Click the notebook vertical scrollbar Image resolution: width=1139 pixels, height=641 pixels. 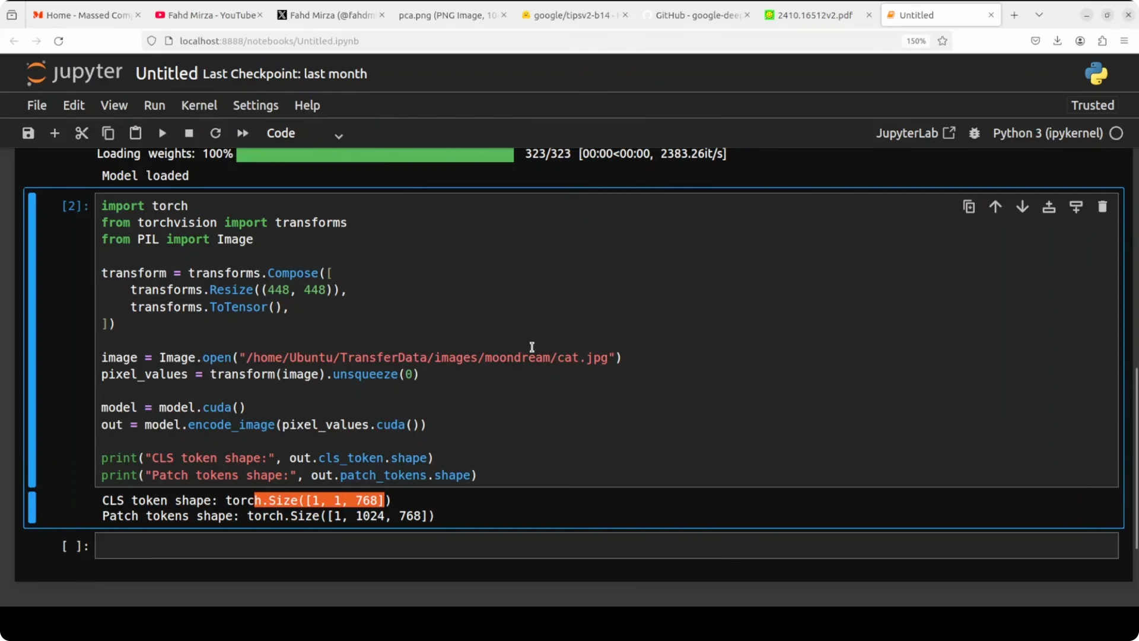click(x=1136, y=457)
